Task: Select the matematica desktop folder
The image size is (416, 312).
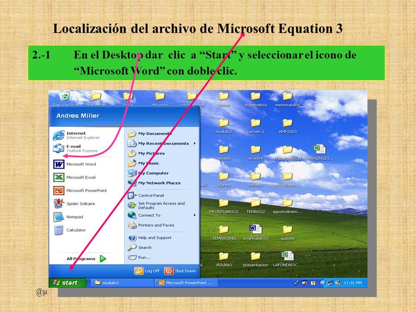Action: coord(256,100)
